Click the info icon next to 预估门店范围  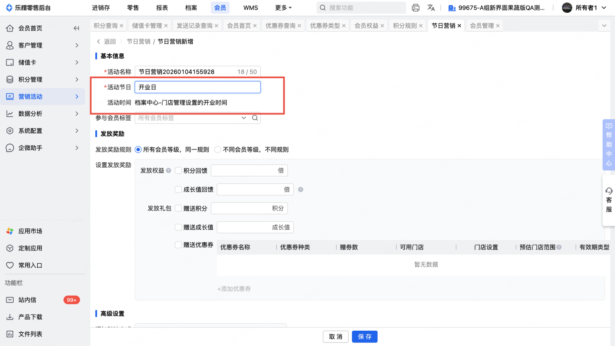coord(559,247)
